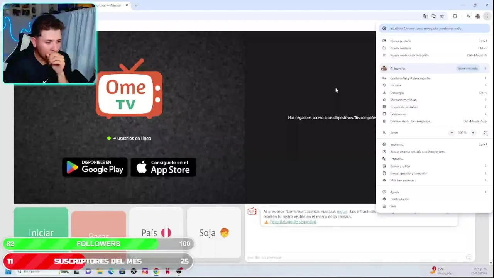494x278 pixels.
Task: Open Nueva ventana de incógnito
Action: 435,55
